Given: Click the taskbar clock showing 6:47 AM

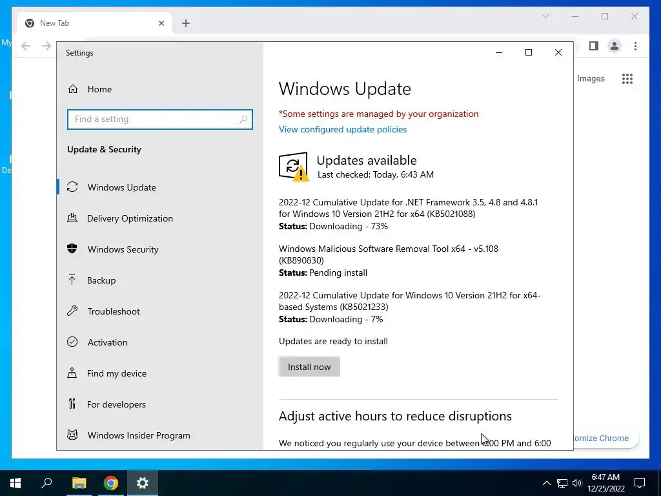Looking at the screenshot, I should pos(605,483).
